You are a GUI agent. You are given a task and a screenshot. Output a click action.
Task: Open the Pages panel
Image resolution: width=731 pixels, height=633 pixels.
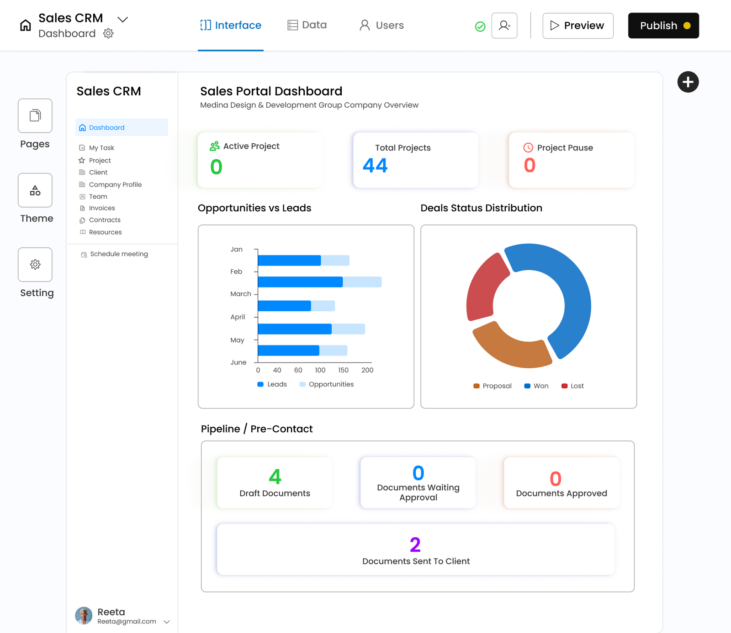click(x=35, y=115)
